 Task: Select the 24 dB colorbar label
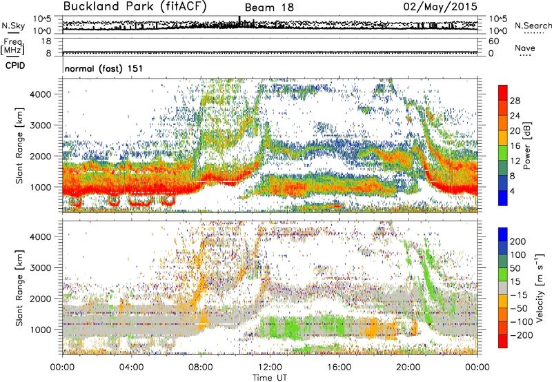[x=515, y=116]
